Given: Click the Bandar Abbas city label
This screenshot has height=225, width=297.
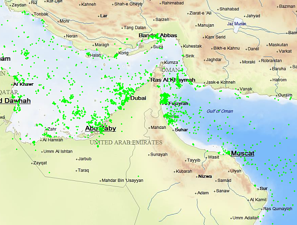Looking at the screenshot, I should [158, 35].
